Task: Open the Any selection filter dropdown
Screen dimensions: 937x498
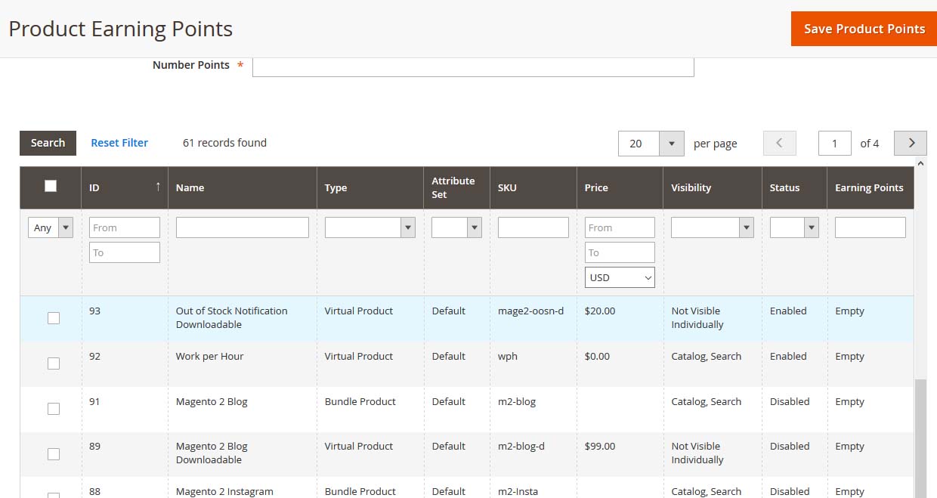Action: coord(51,227)
